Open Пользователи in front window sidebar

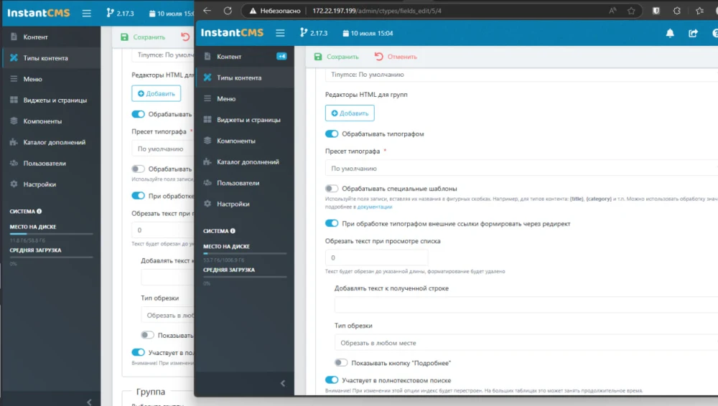[x=245, y=183]
